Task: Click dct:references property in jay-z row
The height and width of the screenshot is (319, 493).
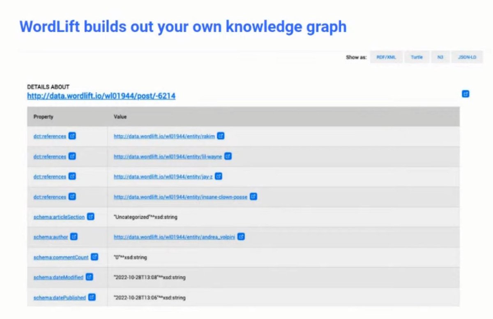Action: (x=50, y=177)
